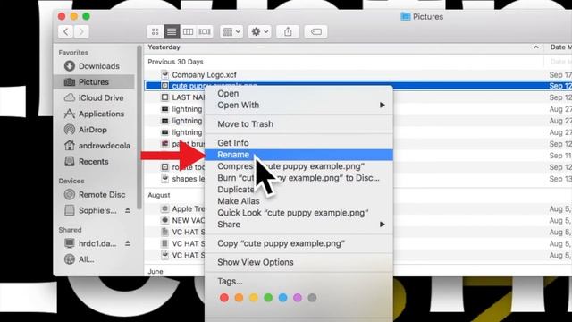
Task: Click the Yesterday column header
Action: [343, 47]
